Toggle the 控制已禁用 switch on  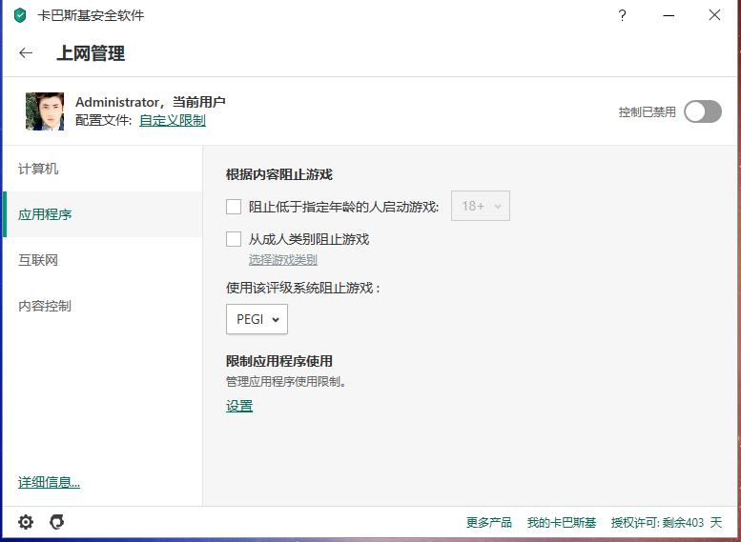[x=703, y=112]
